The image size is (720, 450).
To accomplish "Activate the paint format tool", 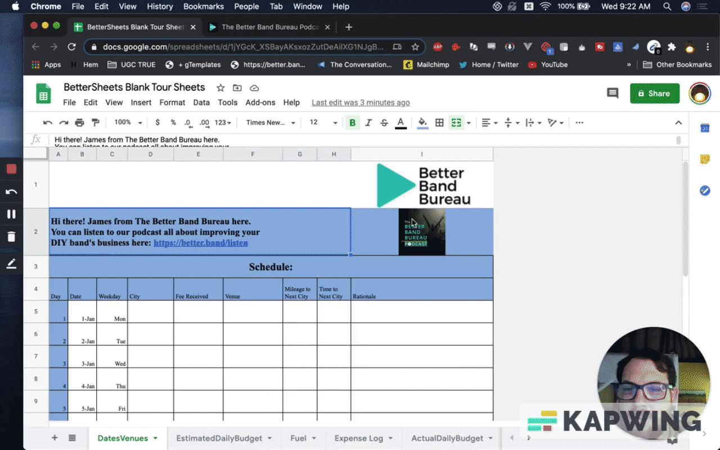I will click(95, 123).
